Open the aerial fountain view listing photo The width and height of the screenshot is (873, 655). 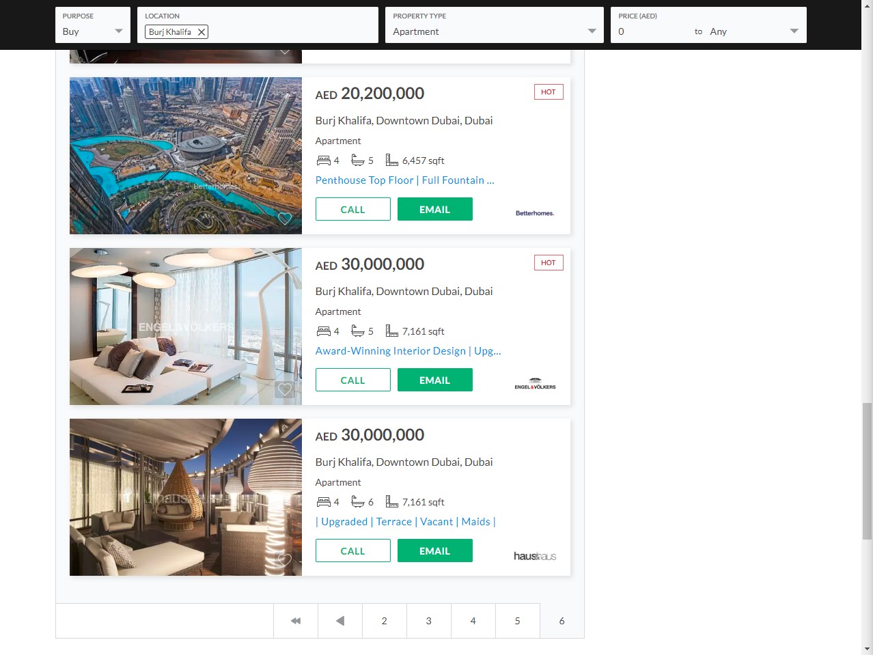point(186,156)
